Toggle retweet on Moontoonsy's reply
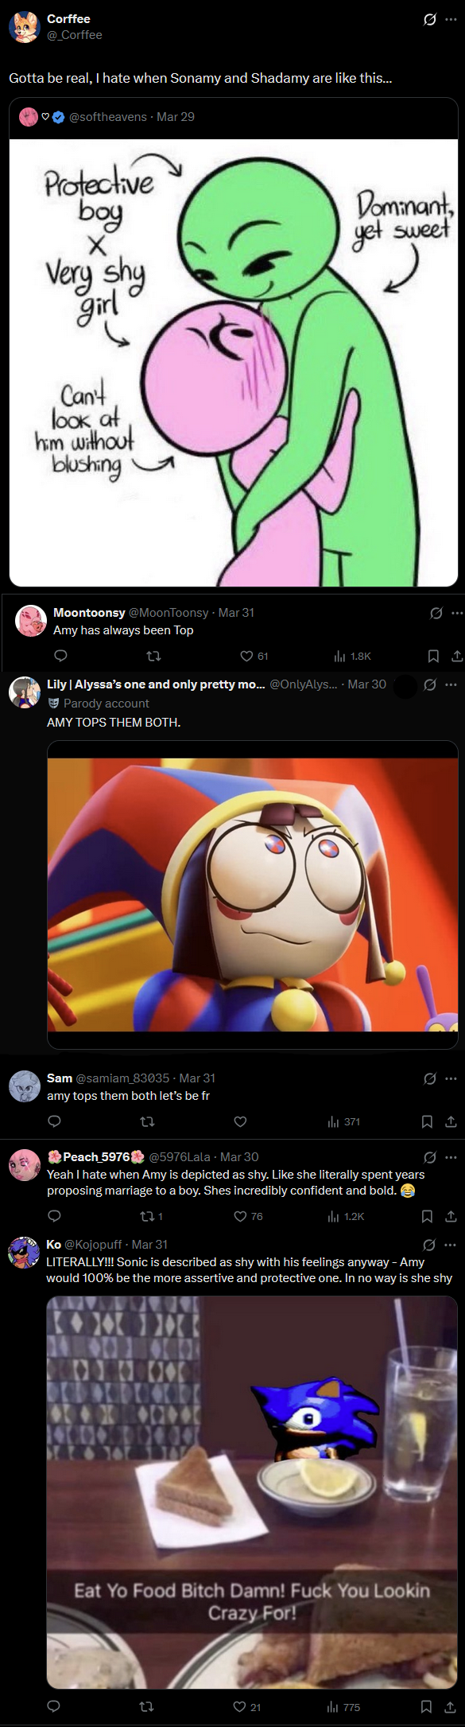 click(x=154, y=657)
